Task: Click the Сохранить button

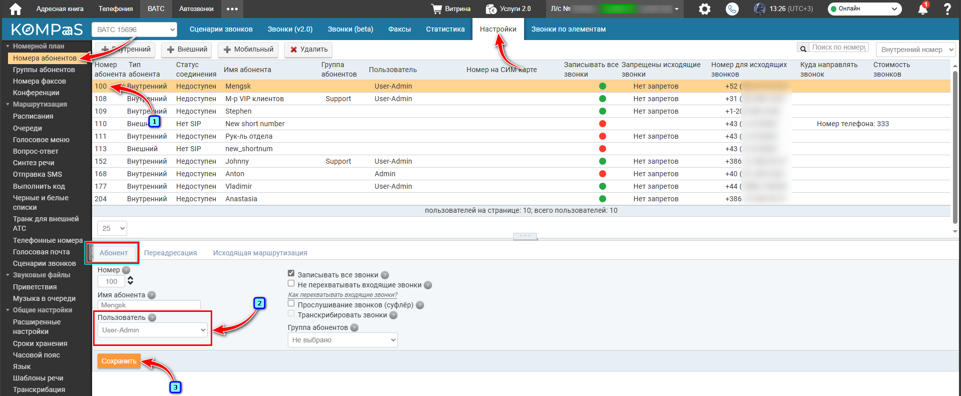Action: (119, 361)
